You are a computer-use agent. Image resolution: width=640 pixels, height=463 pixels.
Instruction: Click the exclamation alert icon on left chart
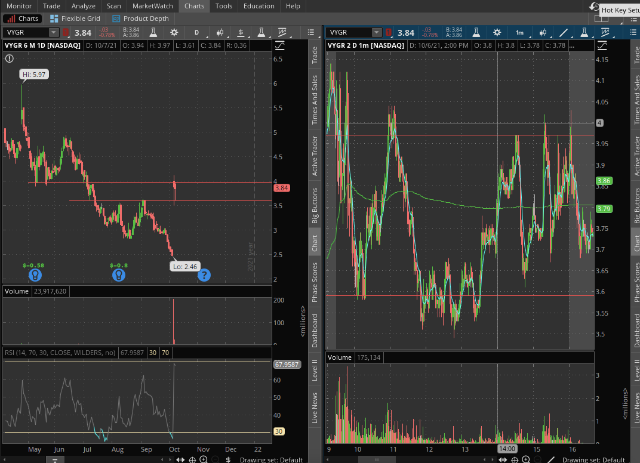(10, 58)
